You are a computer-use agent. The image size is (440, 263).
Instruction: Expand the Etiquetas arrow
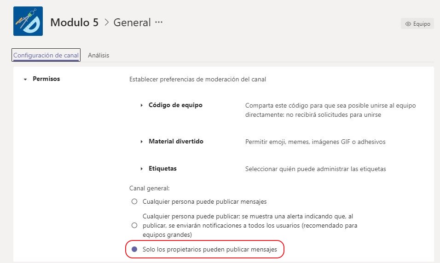point(142,169)
